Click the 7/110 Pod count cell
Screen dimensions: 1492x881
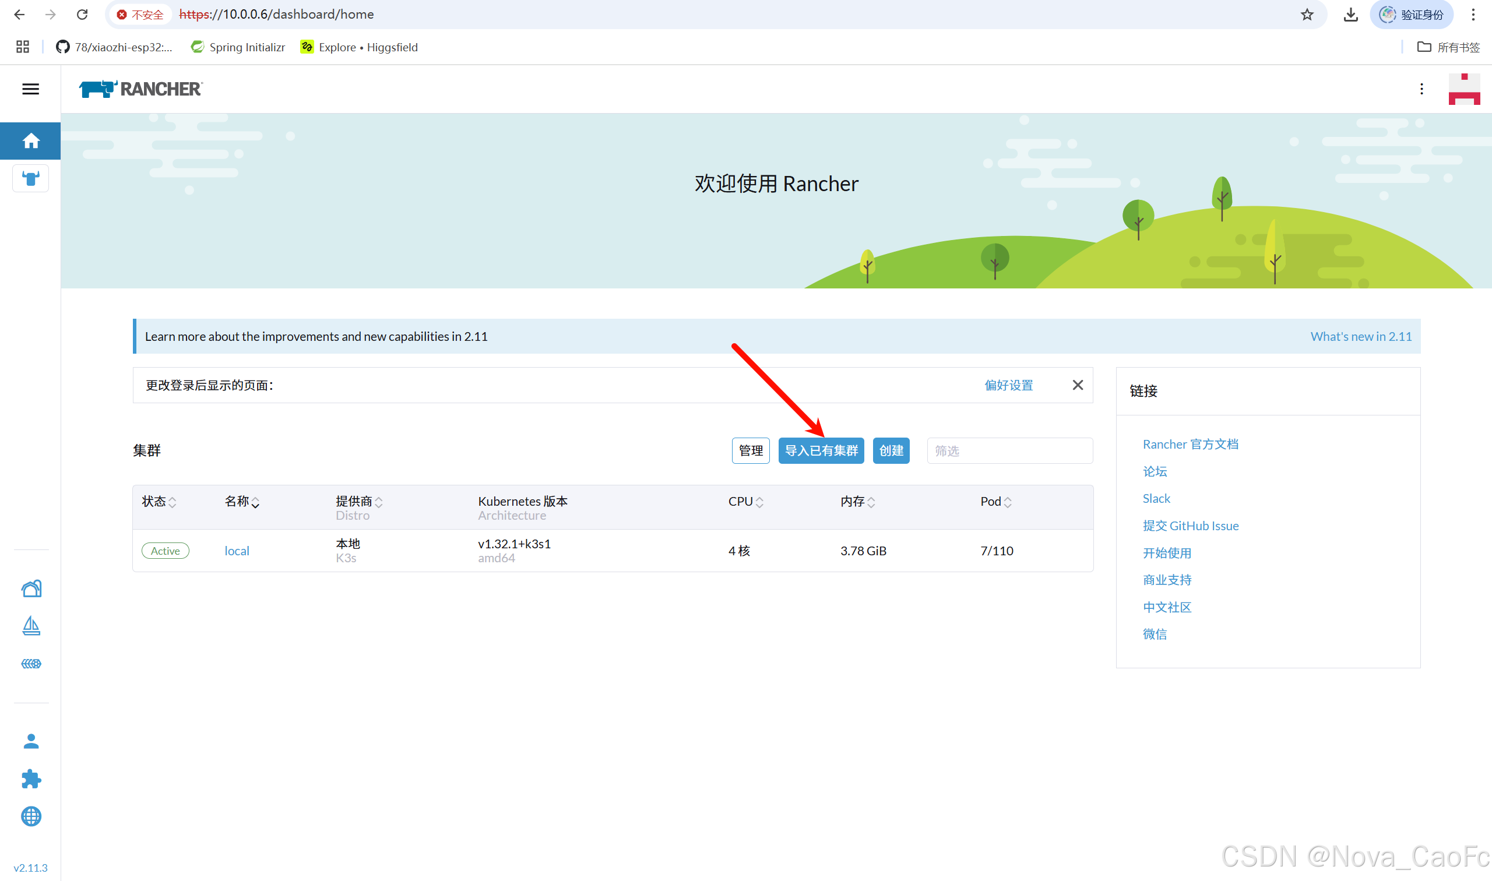click(x=996, y=551)
